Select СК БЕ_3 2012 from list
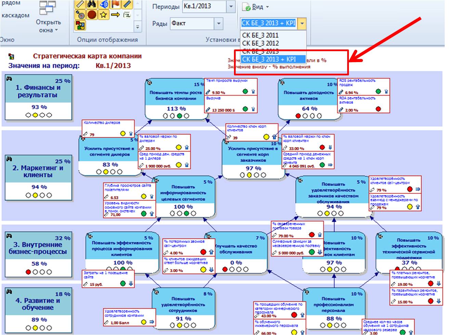Image resolution: width=470 pixels, height=335 pixels. [x=260, y=43]
